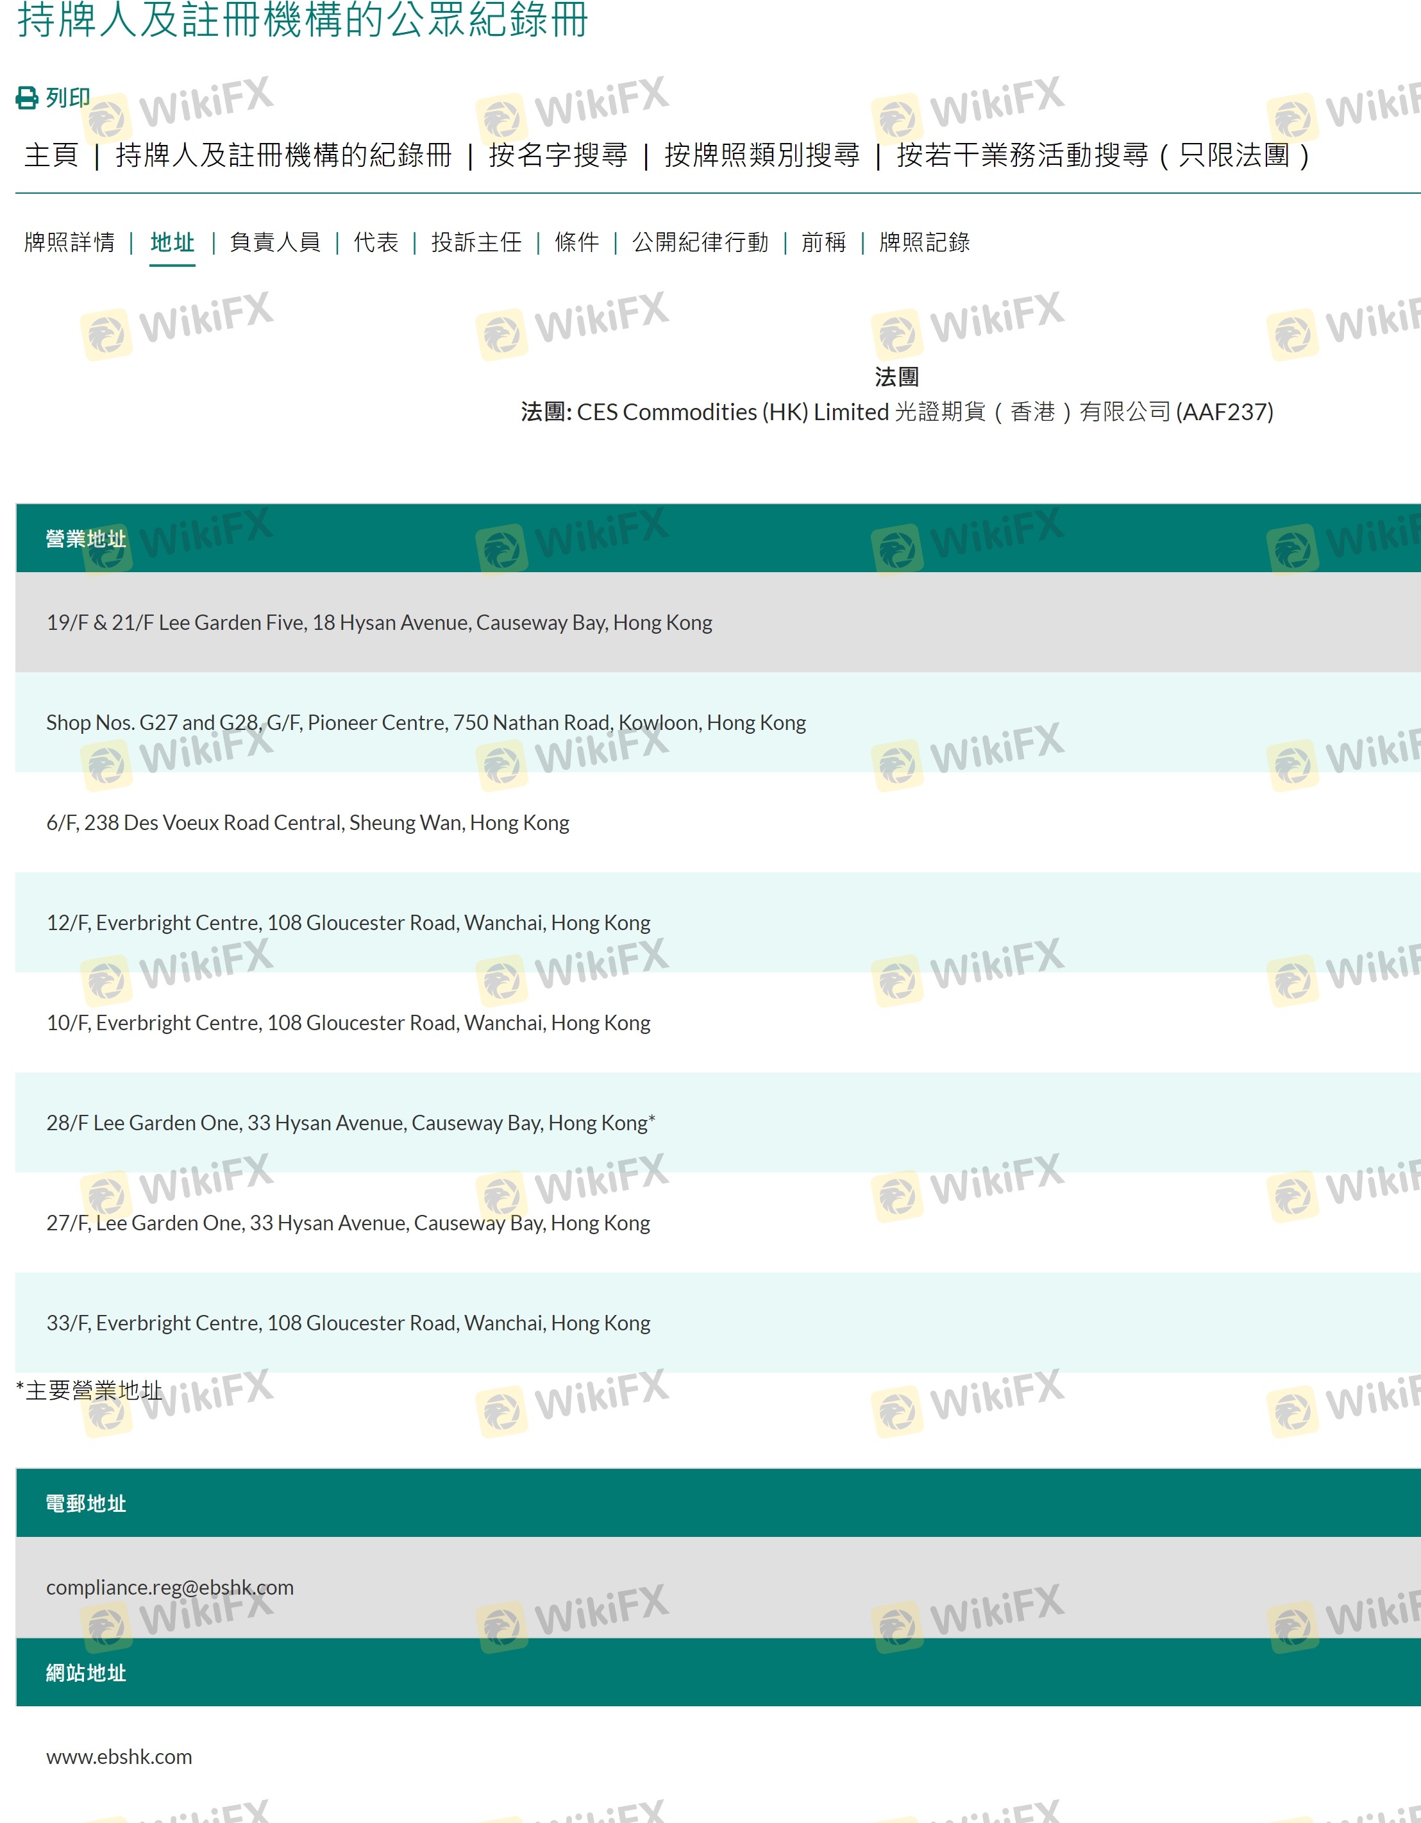Click the *主要營業地址 footnote

[89, 1391]
